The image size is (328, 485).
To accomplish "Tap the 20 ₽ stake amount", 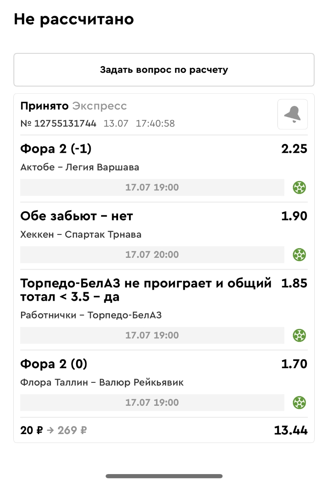I will 31,430.
